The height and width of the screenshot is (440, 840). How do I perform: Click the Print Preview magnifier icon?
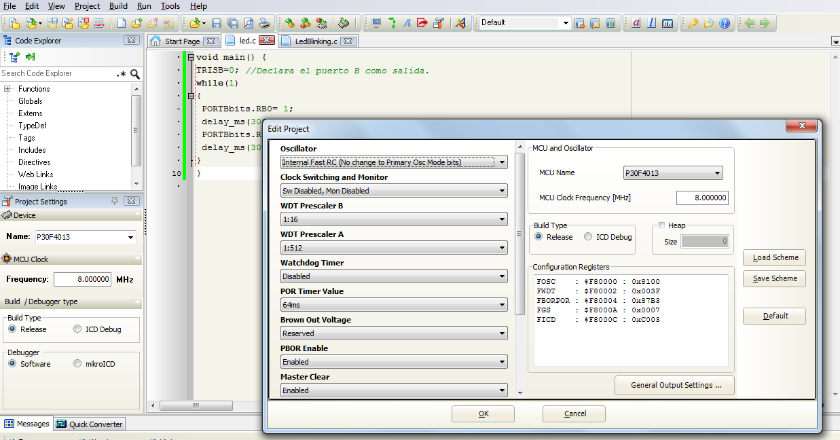click(249, 23)
